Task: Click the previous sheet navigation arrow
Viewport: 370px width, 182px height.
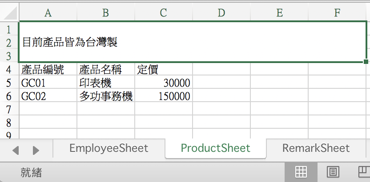Action: (16, 150)
